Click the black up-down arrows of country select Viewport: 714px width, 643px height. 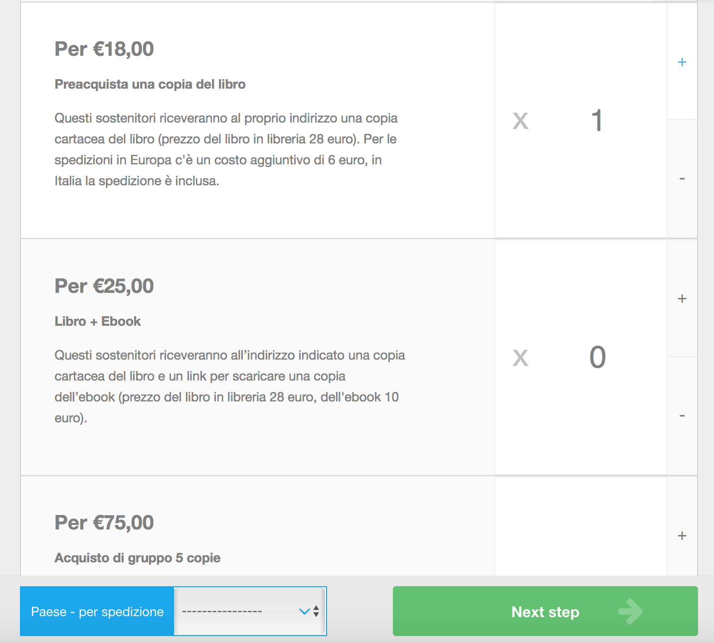pyautogui.click(x=316, y=611)
